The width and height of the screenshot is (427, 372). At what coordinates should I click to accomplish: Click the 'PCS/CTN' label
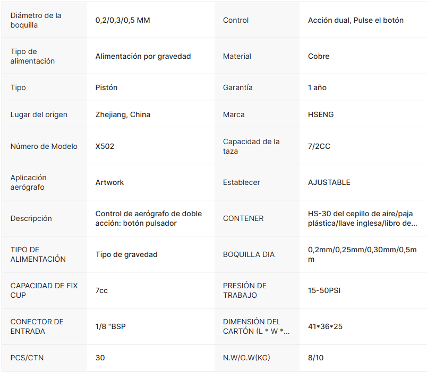[x=27, y=358]
